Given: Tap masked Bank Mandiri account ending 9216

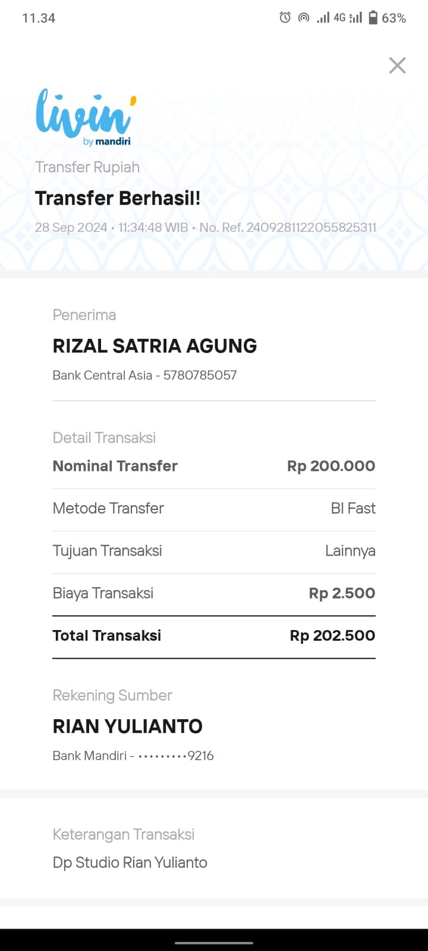Looking at the screenshot, I should pos(176,756).
